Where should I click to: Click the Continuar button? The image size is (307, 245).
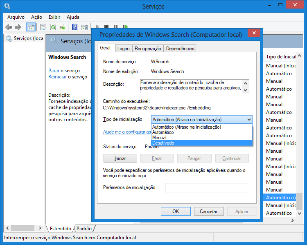point(232,158)
